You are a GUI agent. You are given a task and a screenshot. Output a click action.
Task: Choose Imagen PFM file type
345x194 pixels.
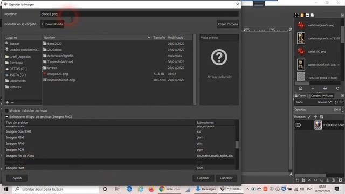[120, 144]
